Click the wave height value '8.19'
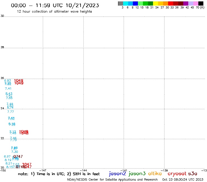The width and height of the screenshot is (207, 182). coord(8,160)
